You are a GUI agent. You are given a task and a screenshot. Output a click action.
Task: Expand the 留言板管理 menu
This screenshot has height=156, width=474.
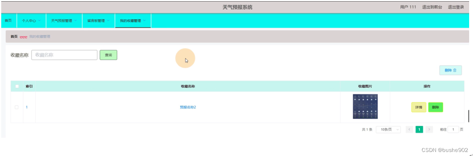tap(99, 21)
